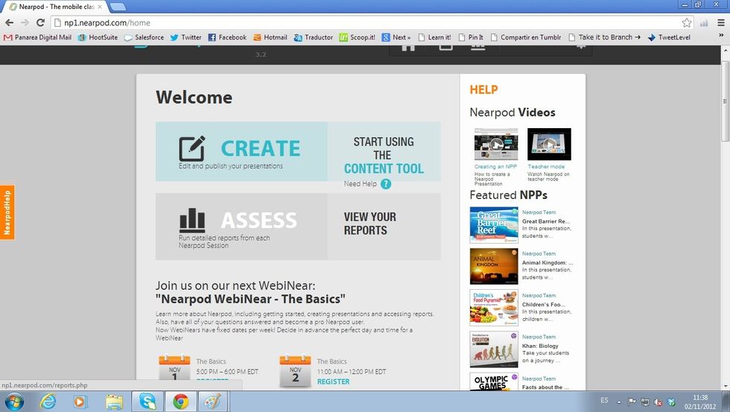Click the Pin It bookmarklet
The width and height of the screenshot is (730, 412).
[471, 37]
